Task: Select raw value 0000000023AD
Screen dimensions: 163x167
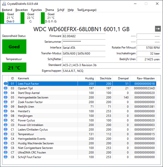Action: coord(144,88)
